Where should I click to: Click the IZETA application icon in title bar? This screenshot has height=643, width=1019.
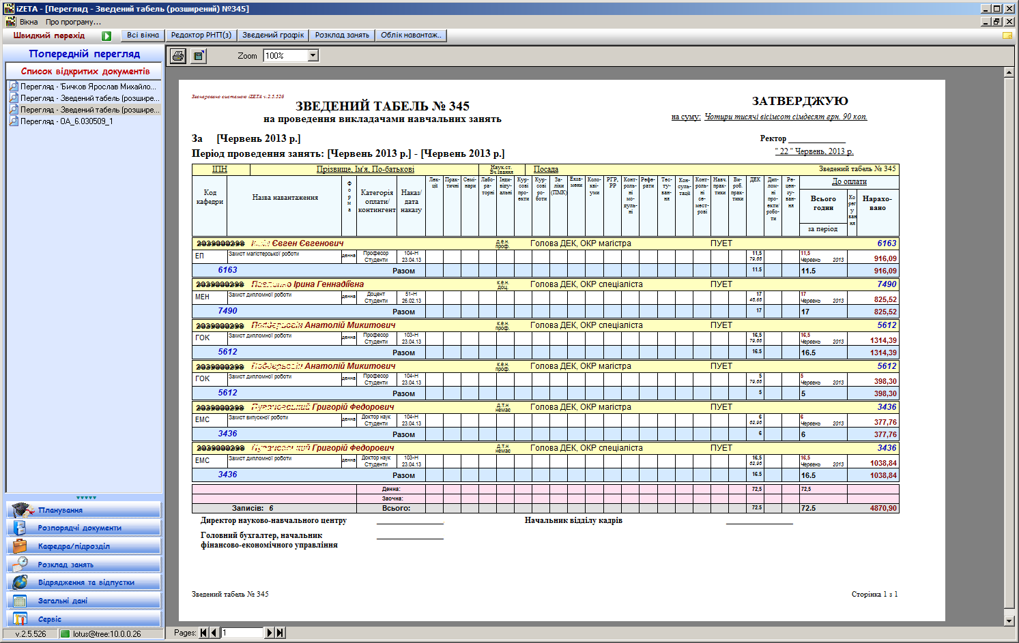[9, 9]
